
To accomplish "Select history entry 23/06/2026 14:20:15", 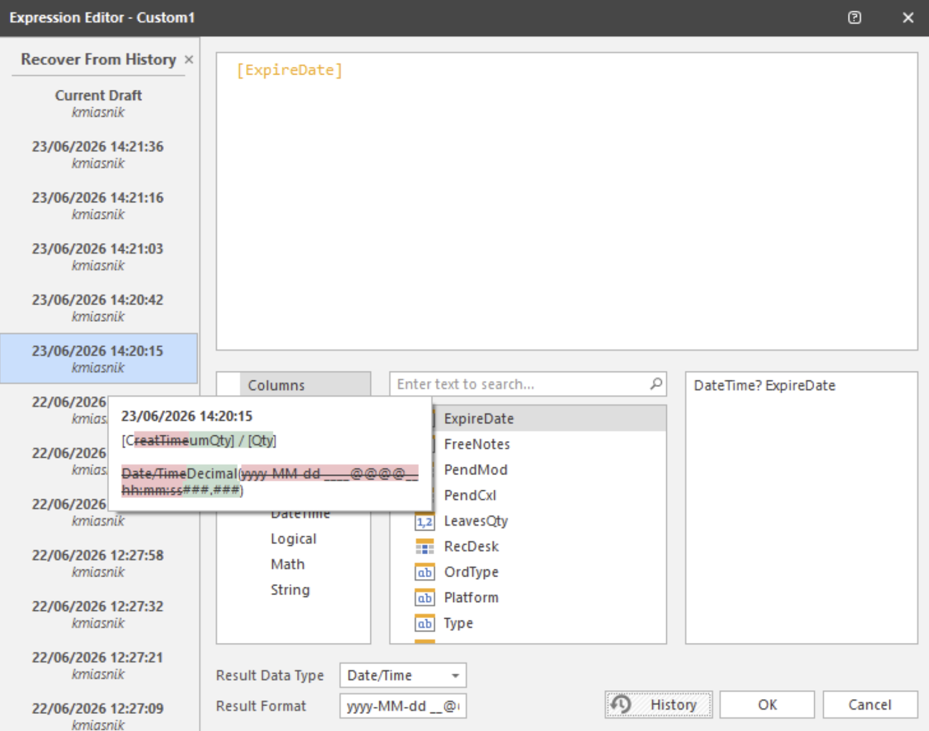I will click(x=98, y=358).
